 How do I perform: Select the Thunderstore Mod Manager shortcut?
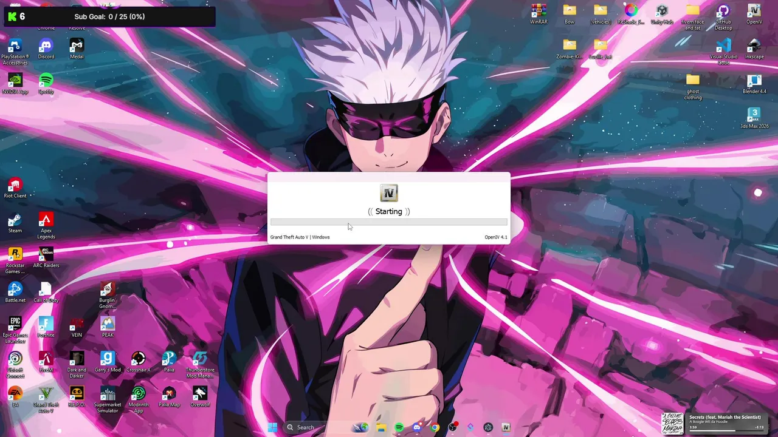coord(200,365)
